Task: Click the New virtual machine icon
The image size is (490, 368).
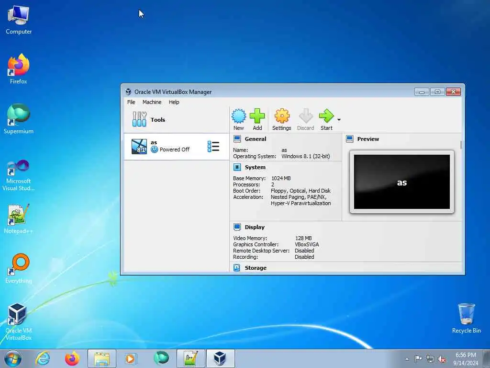Action: tap(238, 116)
